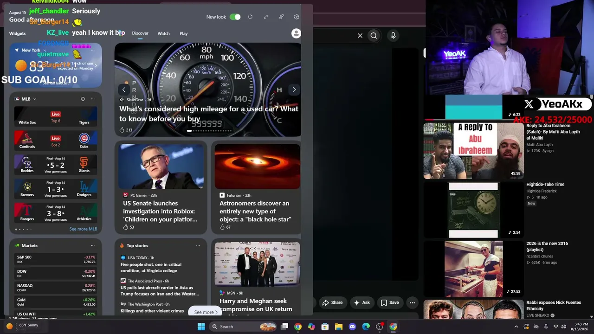Save the YouTube video to a playlist

(390, 302)
